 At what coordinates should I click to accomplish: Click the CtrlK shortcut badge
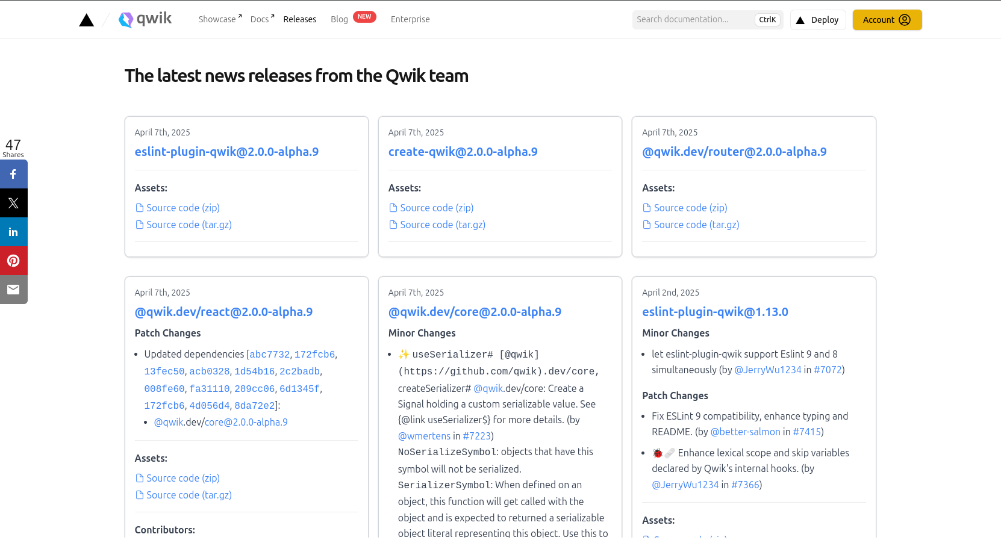(x=767, y=20)
